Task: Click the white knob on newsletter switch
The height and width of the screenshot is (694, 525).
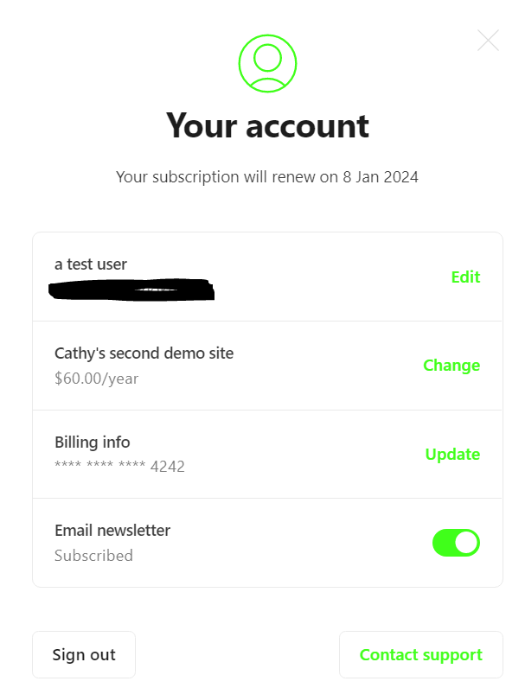Action: coord(466,543)
